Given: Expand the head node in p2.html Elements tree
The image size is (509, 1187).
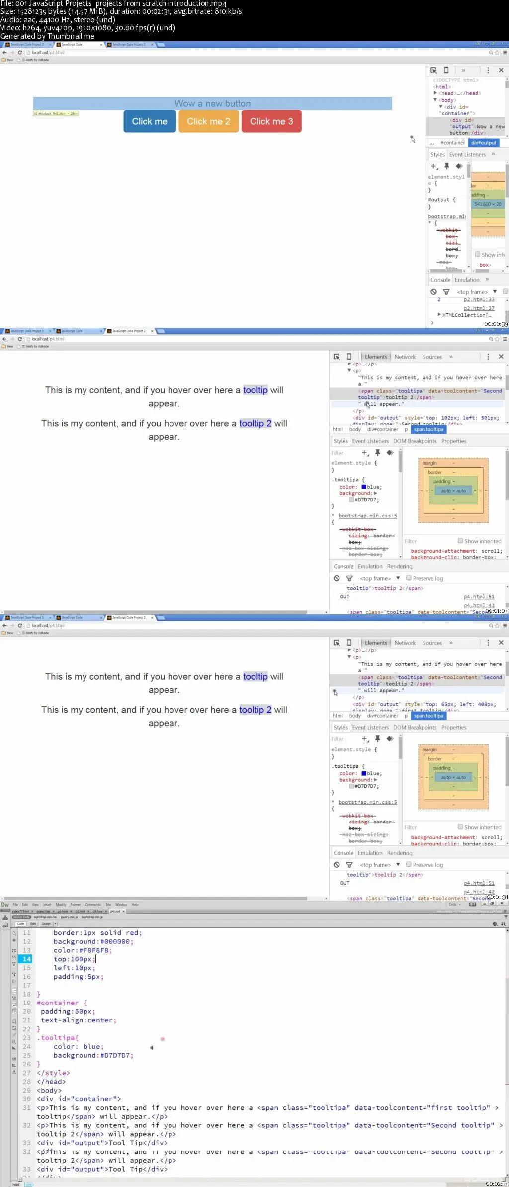Looking at the screenshot, I should tap(435, 93).
